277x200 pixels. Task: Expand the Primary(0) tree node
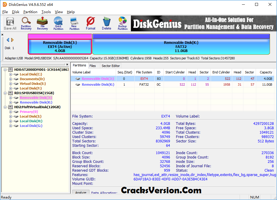tap(11, 112)
